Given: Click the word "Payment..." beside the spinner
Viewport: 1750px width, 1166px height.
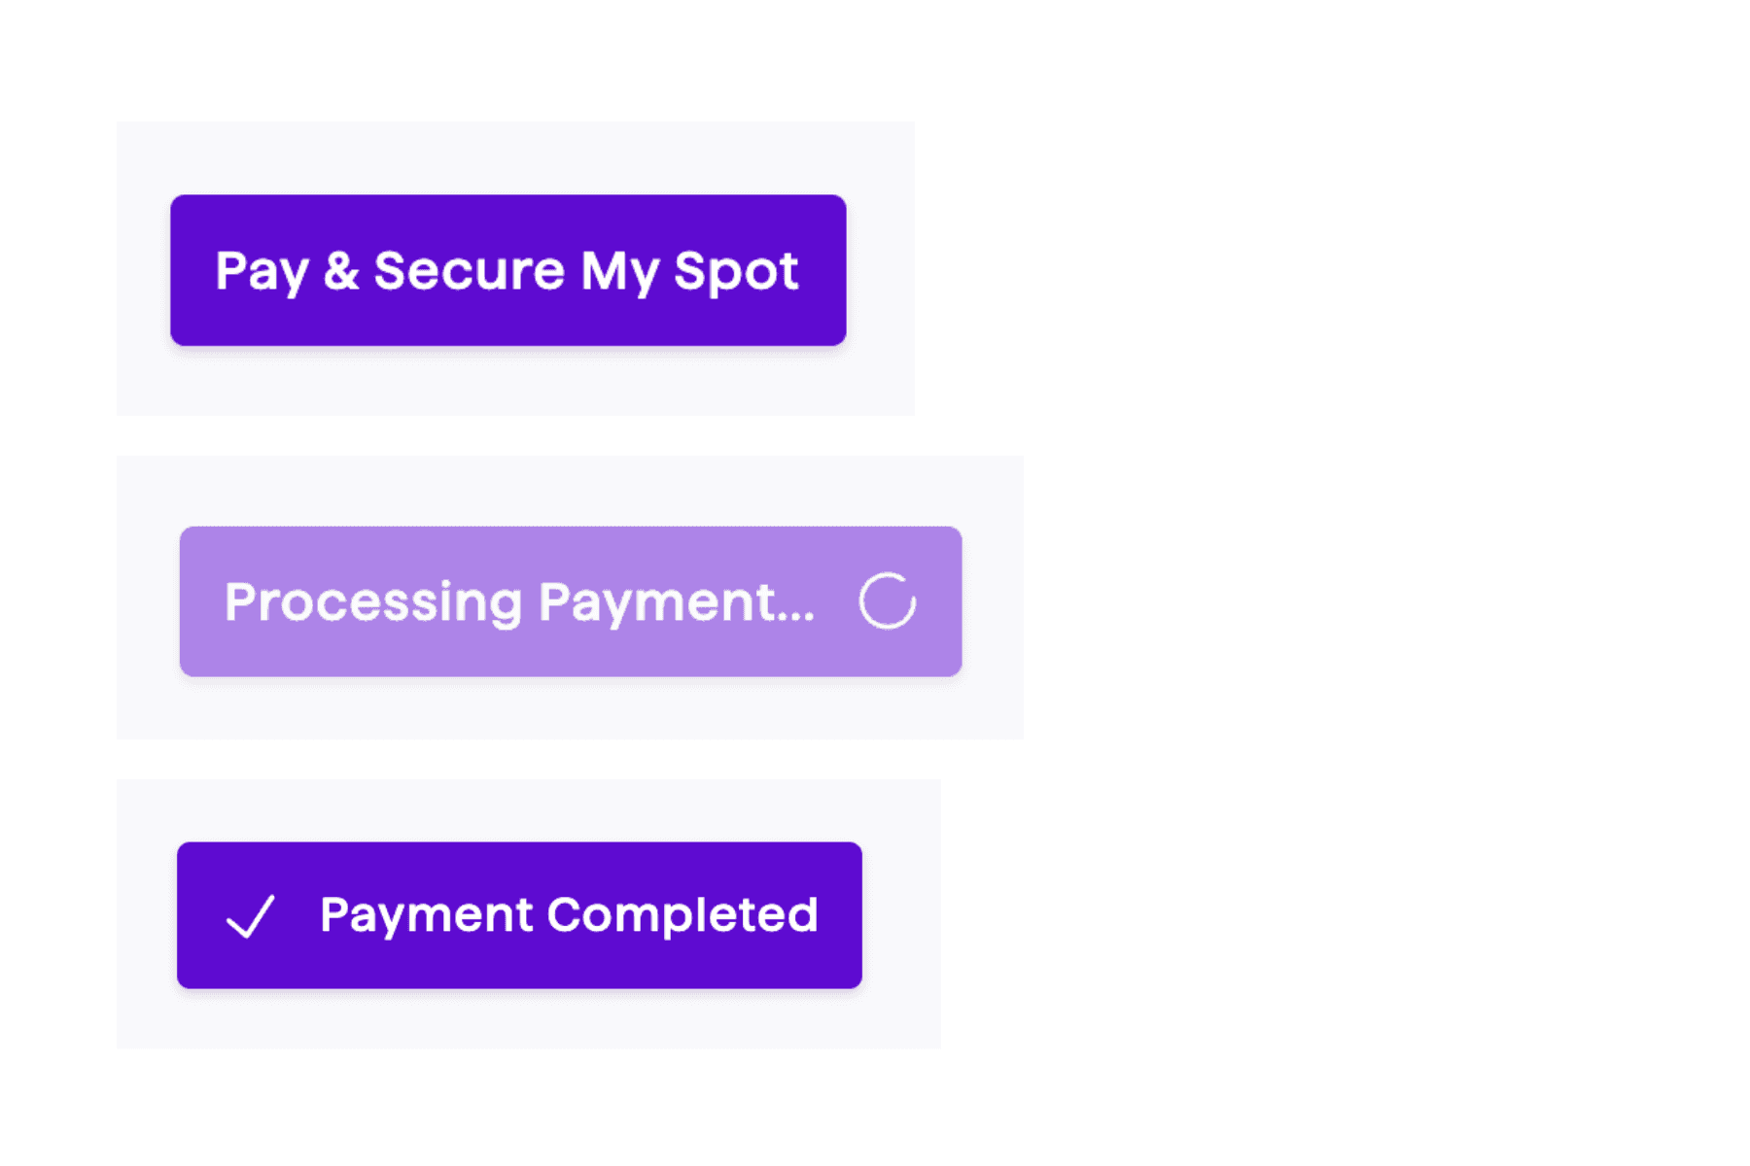Looking at the screenshot, I should pos(677,602).
